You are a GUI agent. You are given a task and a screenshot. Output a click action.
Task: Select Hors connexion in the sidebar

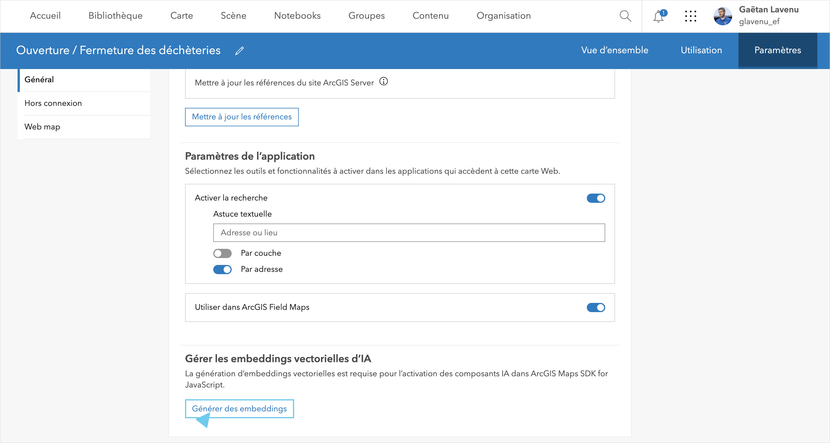[84, 103]
